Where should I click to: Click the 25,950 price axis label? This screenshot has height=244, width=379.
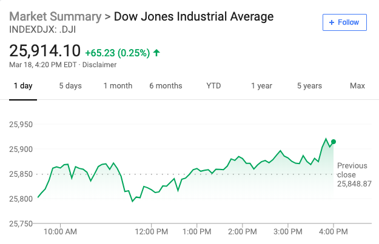[x=21, y=125]
